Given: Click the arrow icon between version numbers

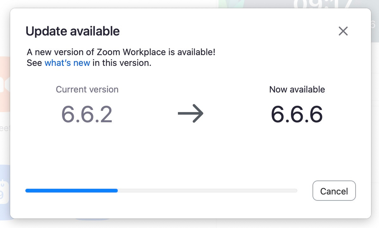Looking at the screenshot, I should click(x=191, y=113).
